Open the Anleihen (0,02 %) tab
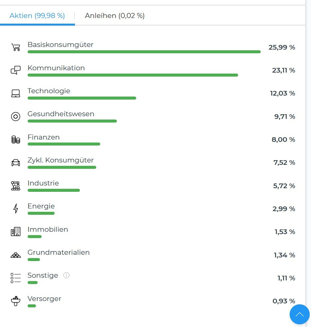 115,16
